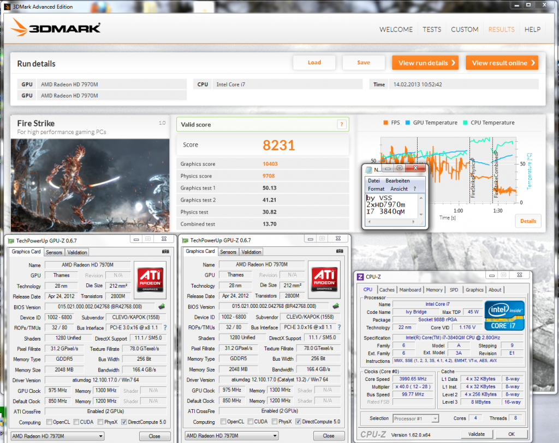The image size is (559, 443).
Task: Click the Details button under the chart
Action: [x=528, y=221]
